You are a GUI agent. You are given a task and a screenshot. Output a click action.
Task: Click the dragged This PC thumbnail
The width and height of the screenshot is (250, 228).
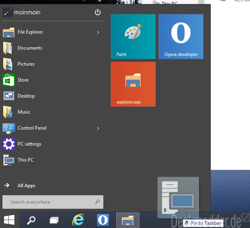178,198
